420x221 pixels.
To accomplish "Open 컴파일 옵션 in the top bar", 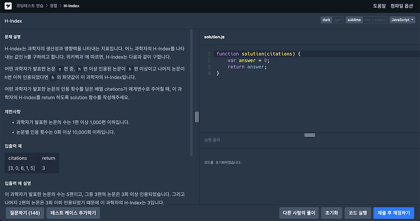I will 402,6.
